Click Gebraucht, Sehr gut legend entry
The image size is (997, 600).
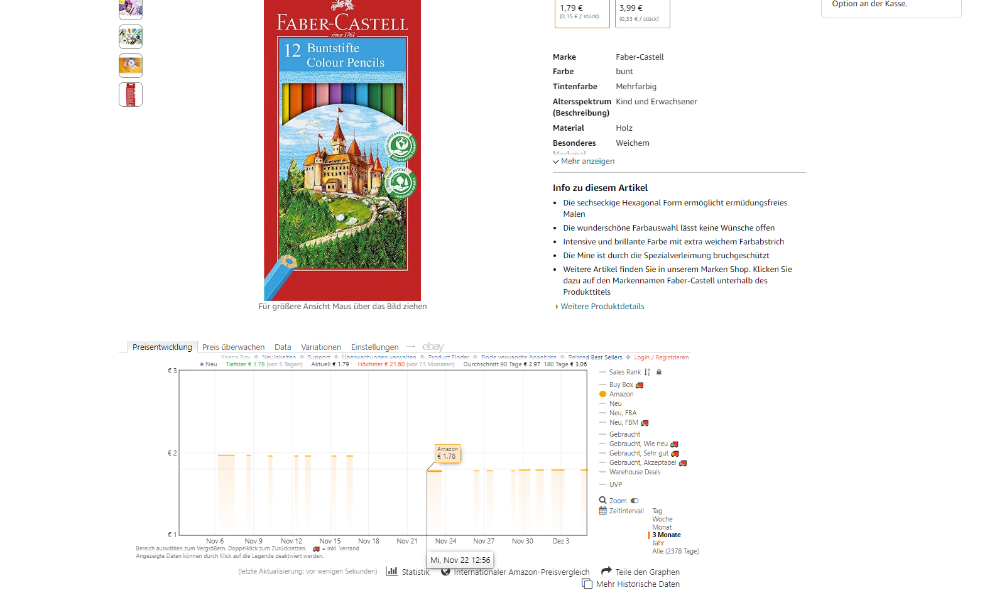coord(639,453)
